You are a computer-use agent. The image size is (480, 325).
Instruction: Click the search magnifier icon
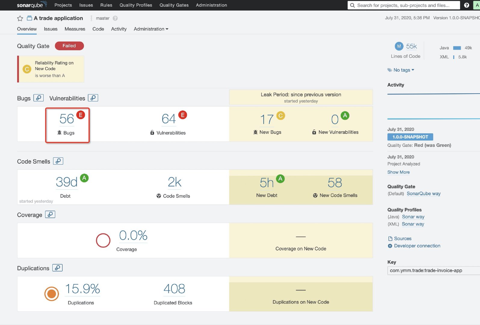pyautogui.click(x=352, y=5)
